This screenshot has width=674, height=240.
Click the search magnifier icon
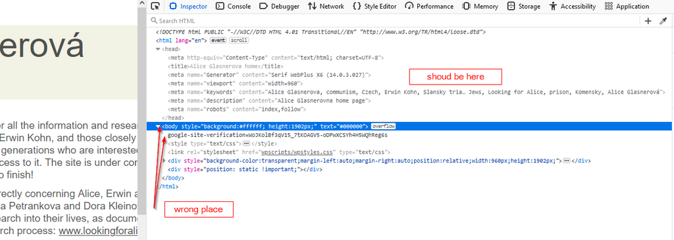point(154,20)
